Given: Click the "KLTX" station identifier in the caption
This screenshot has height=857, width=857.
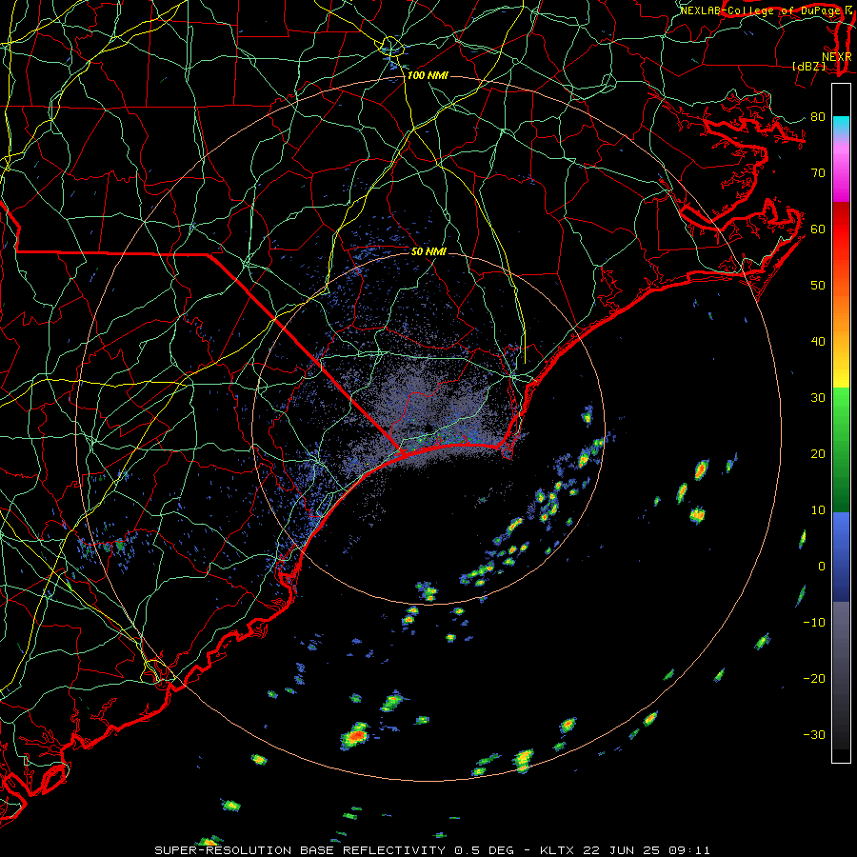Looking at the screenshot, I should point(556,850).
